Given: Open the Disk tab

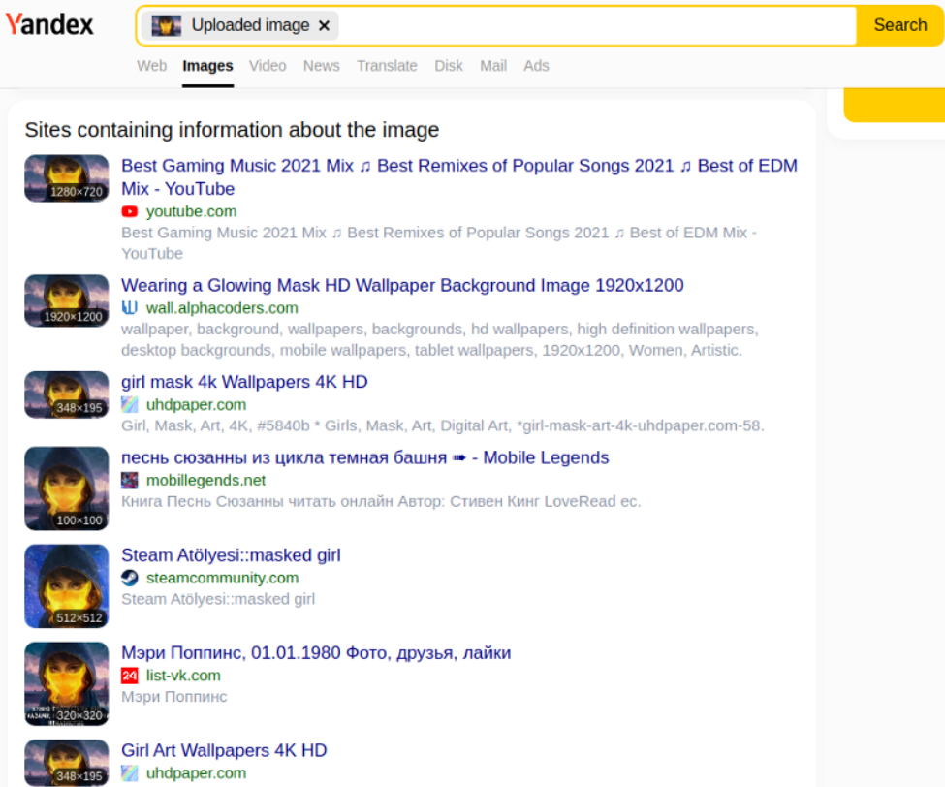Looking at the screenshot, I should [x=449, y=66].
